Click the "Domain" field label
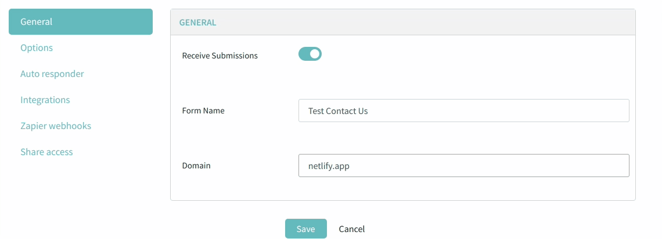Screen dimensions: 662x239 (196, 166)
